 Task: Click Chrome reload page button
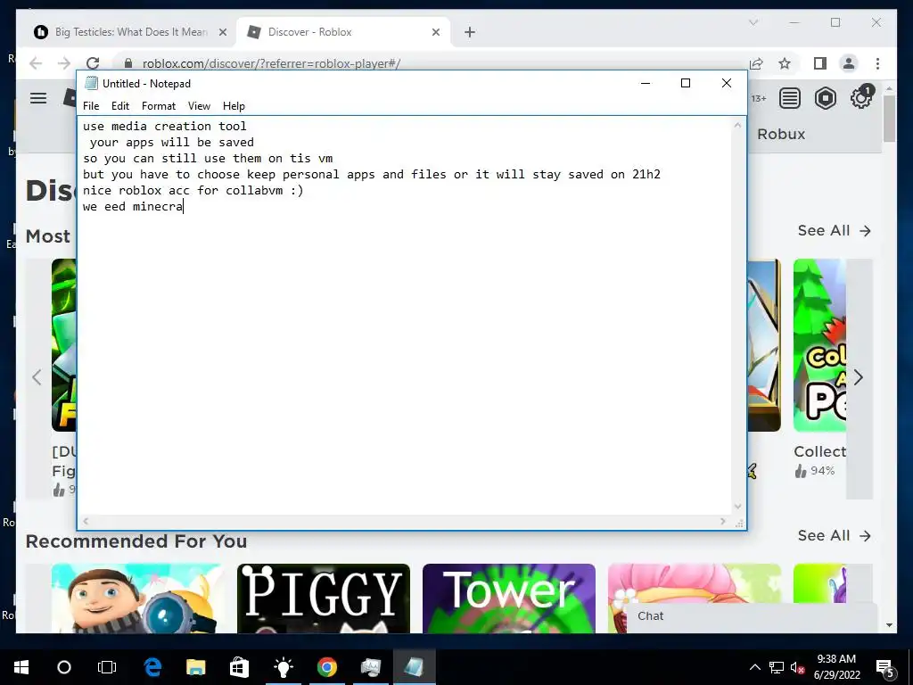click(93, 63)
